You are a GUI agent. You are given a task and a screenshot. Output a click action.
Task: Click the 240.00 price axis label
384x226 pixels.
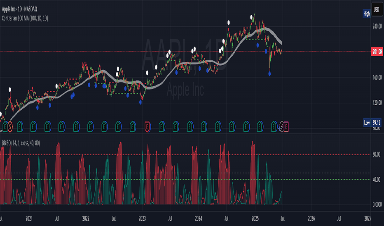click(x=377, y=26)
